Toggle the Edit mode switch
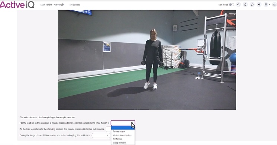277x145 pixels. pos(231,4)
